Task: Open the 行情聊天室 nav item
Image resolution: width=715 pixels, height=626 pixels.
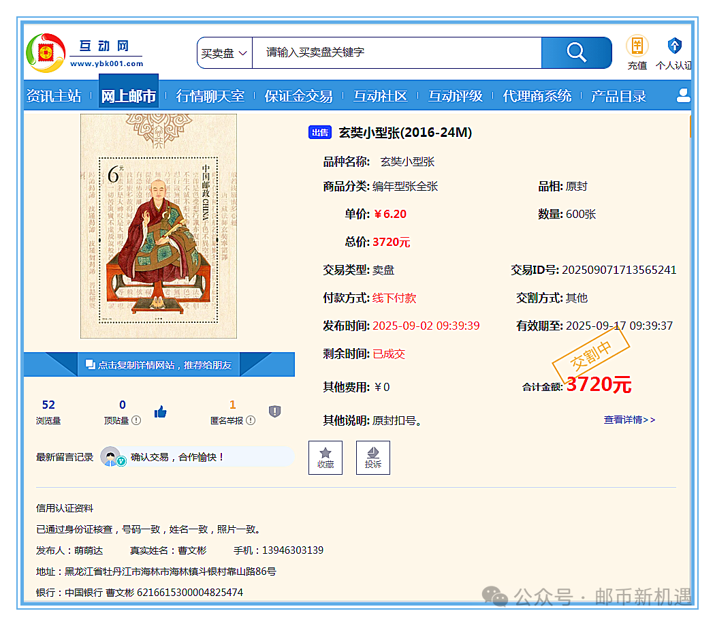Action: click(210, 96)
